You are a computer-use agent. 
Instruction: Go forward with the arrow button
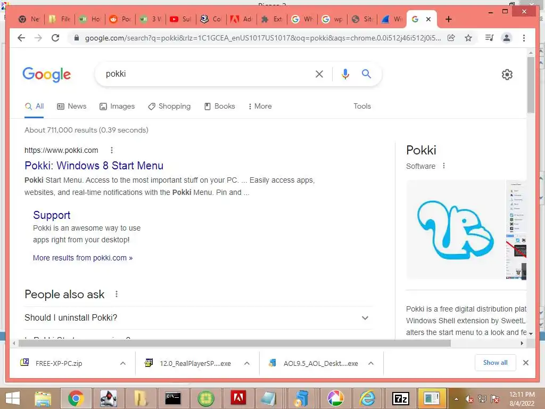tap(38, 38)
